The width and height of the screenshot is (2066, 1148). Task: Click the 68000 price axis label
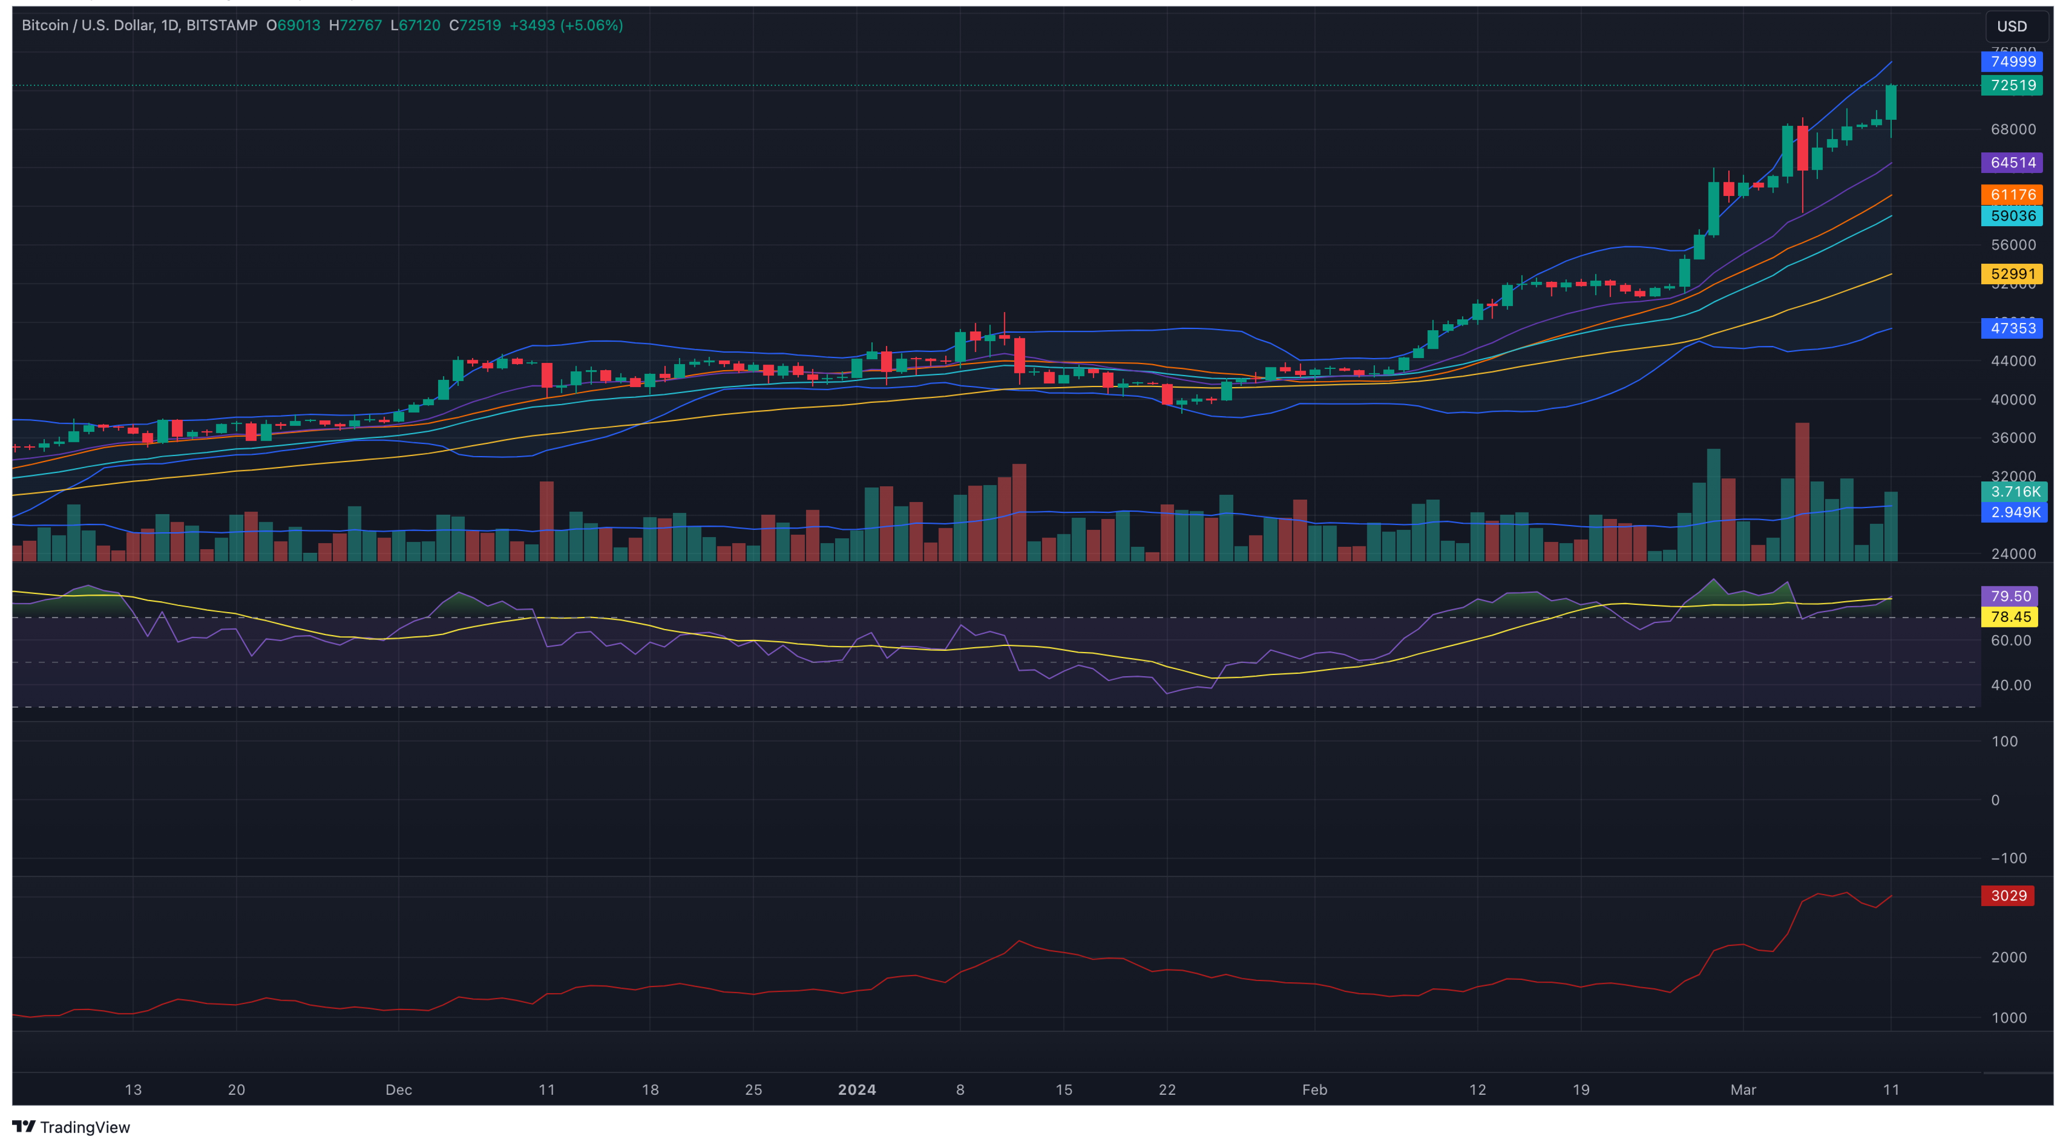pos(2013,129)
